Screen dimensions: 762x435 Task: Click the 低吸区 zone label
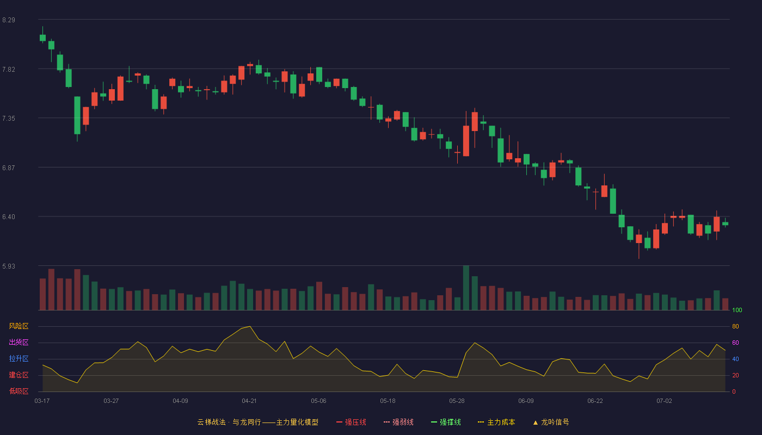click(x=19, y=391)
